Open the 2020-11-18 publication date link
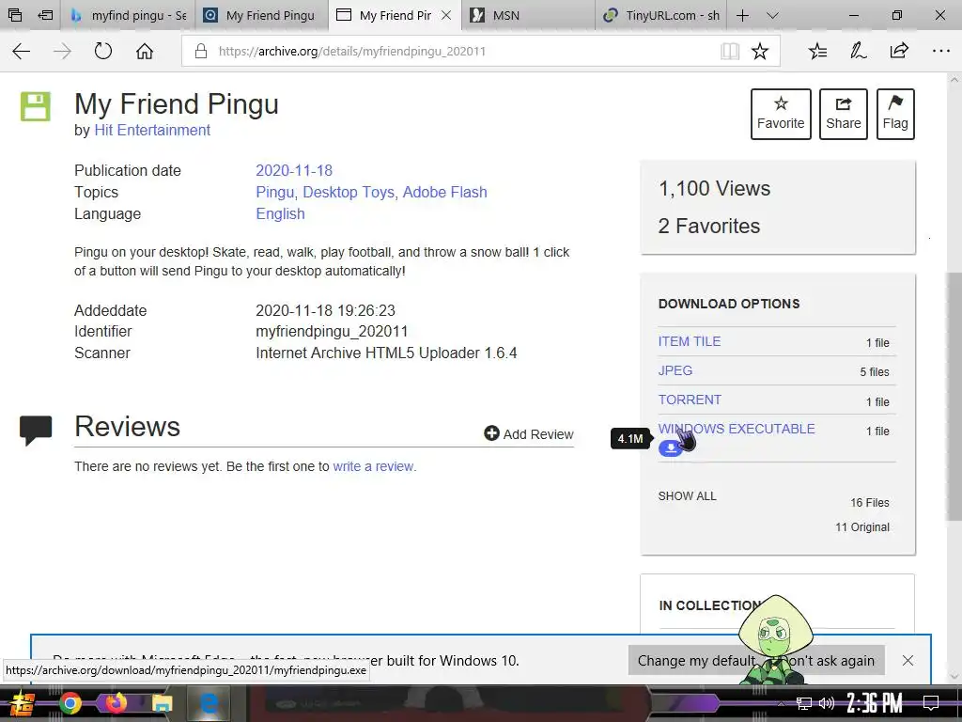Screen dimensions: 962x722 [294, 171]
